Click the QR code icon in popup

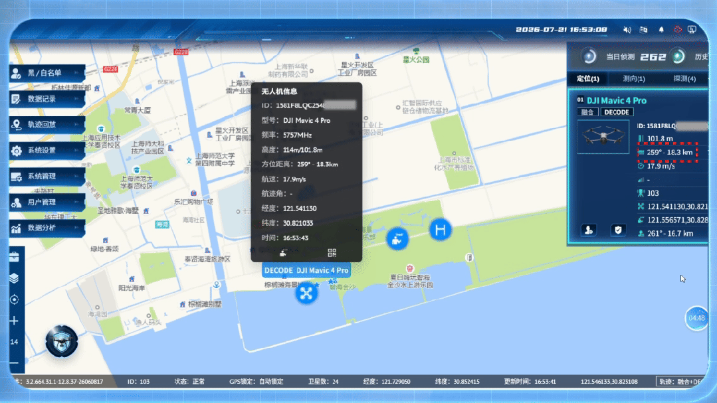point(332,253)
